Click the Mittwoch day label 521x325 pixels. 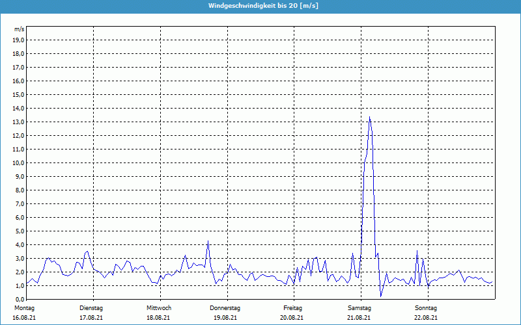coord(159,307)
